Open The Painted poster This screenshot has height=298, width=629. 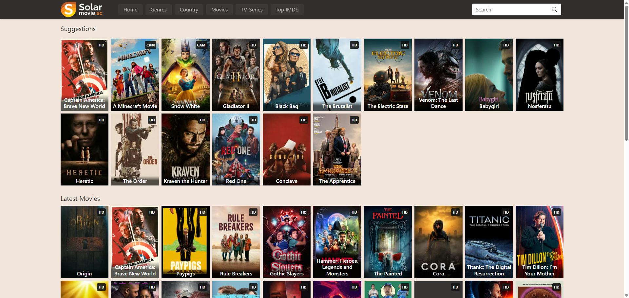(388, 242)
